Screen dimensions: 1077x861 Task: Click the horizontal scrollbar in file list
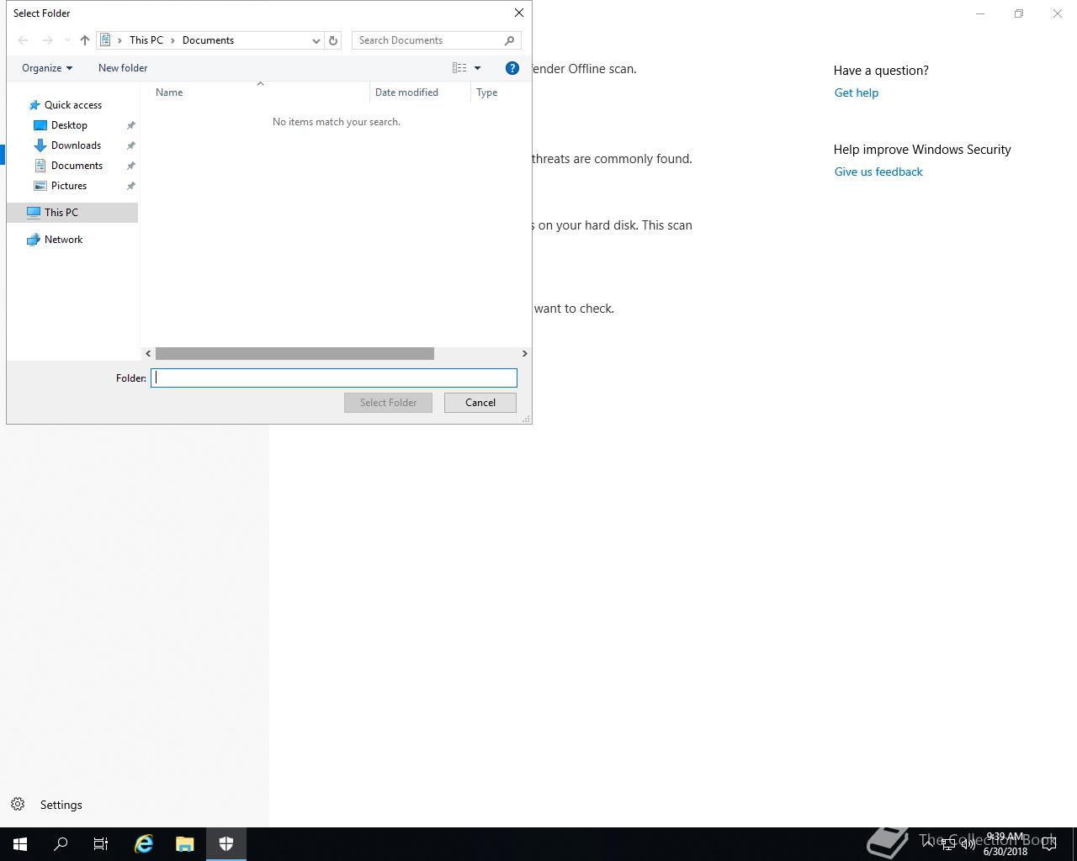click(294, 354)
